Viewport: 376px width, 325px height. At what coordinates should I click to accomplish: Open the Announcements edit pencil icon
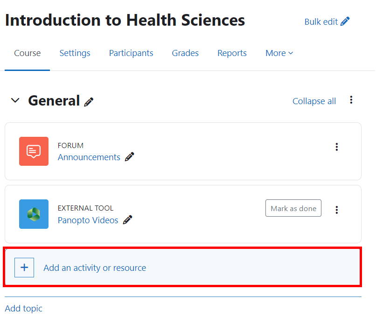point(129,157)
